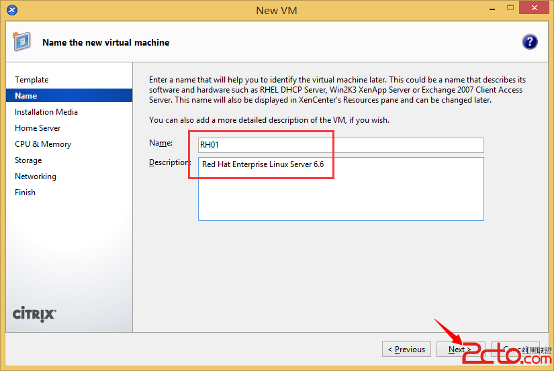
Task: Click inside the Description text area
Action: (x=341, y=189)
